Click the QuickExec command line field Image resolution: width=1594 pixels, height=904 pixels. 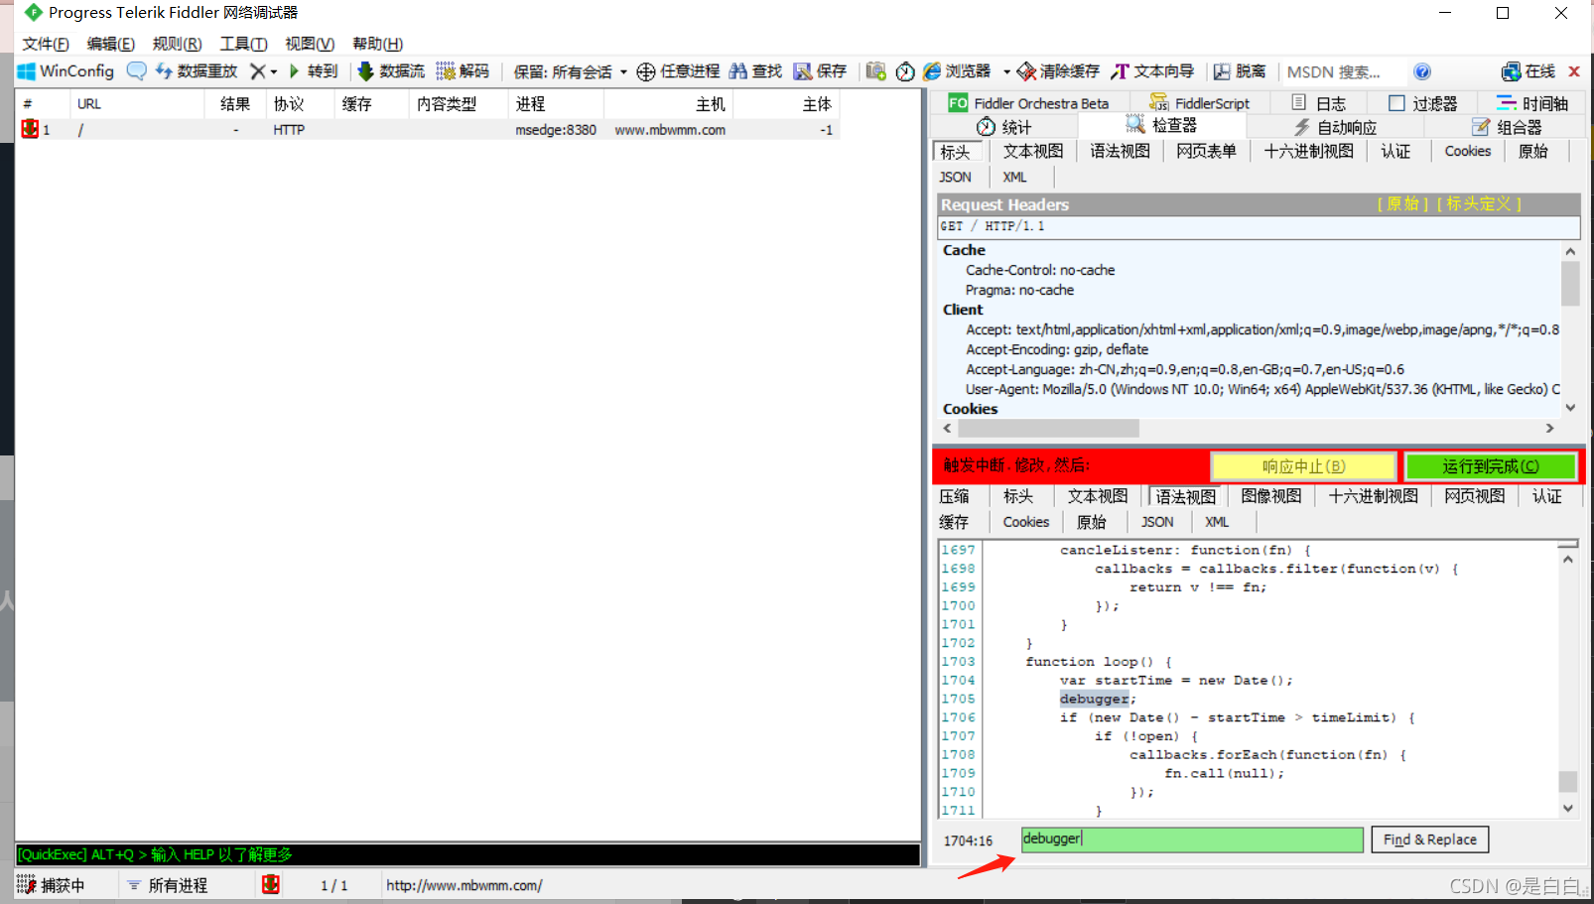(x=467, y=854)
